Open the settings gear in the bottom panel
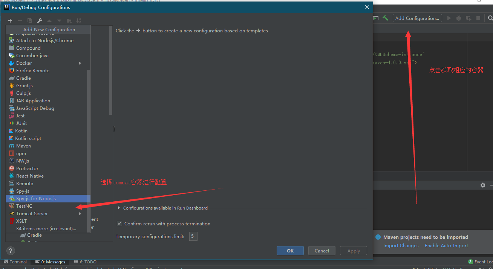The width and height of the screenshot is (493, 269). point(483,185)
